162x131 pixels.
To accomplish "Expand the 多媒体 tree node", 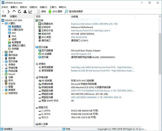I will pyautogui.click(x=3, y=65).
